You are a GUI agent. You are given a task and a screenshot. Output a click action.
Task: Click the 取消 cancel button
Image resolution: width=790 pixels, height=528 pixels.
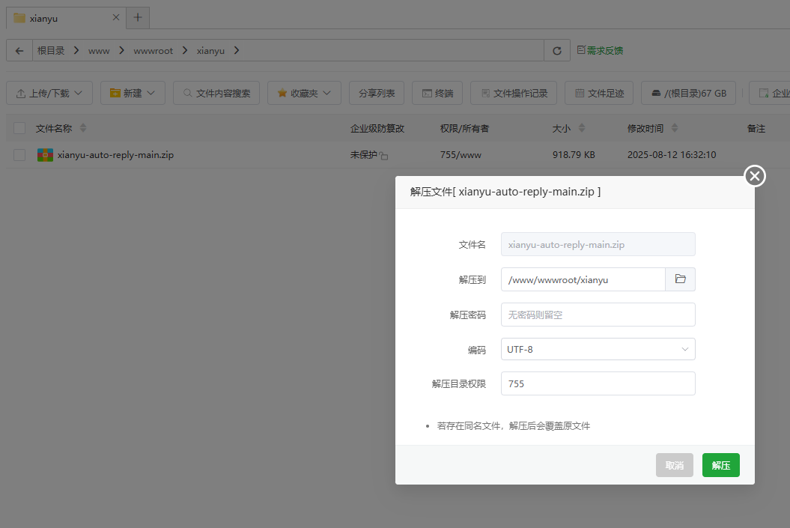pyautogui.click(x=675, y=465)
